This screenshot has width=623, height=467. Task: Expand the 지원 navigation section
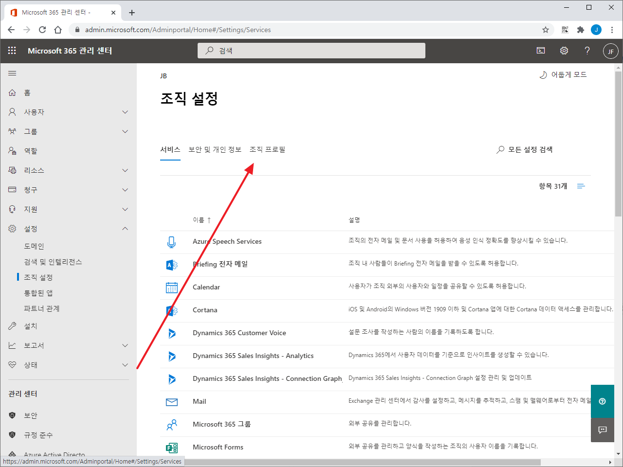pos(125,209)
